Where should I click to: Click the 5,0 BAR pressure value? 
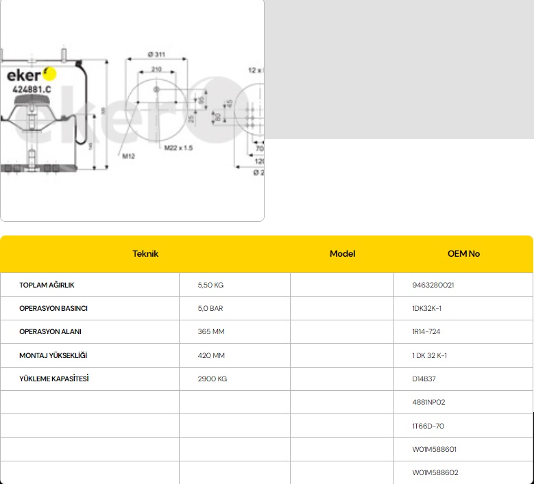click(210, 308)
